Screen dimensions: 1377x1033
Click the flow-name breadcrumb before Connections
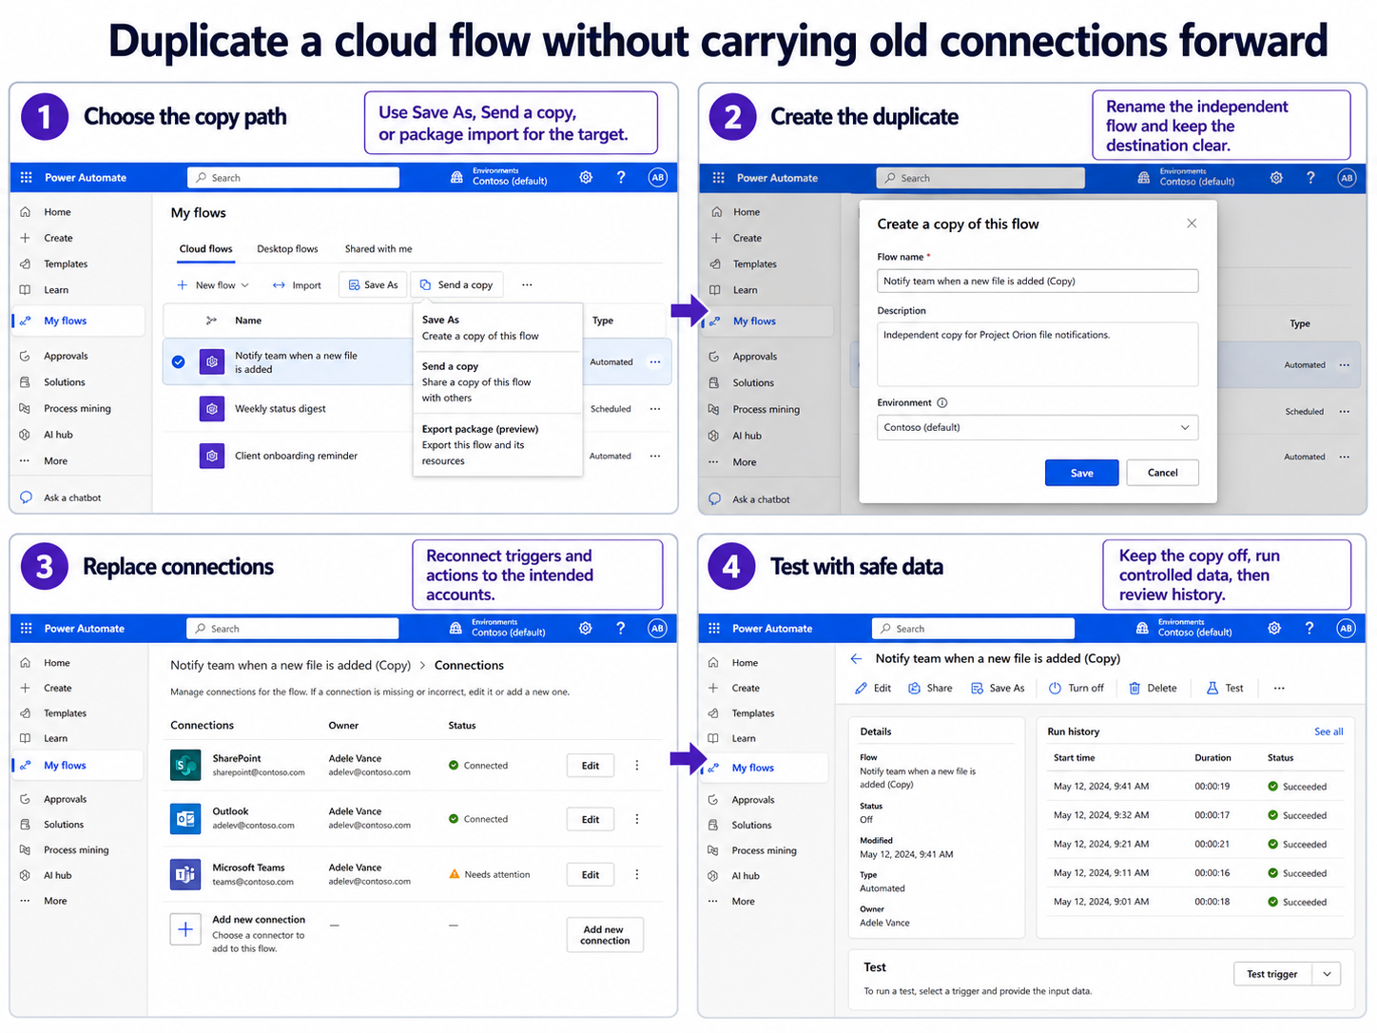[290, 665]
